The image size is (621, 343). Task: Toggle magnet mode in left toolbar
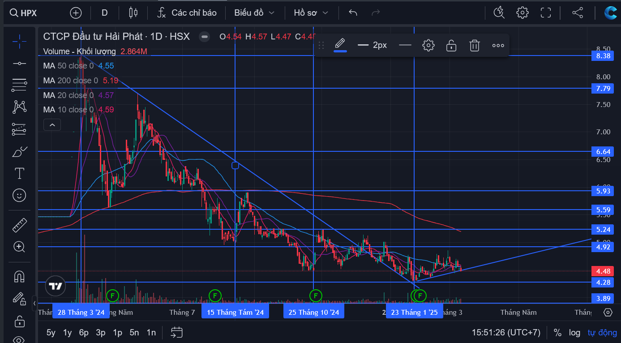pos(19,277)
